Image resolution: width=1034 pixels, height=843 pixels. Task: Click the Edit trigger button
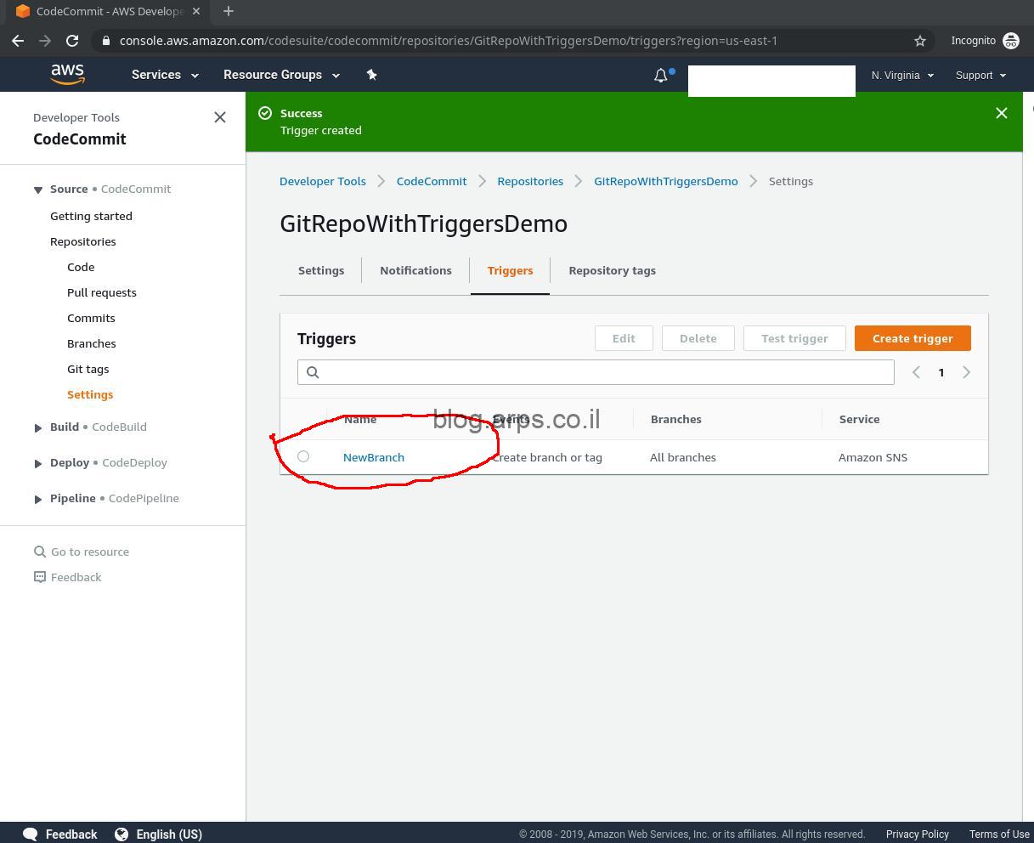point(624,338)
